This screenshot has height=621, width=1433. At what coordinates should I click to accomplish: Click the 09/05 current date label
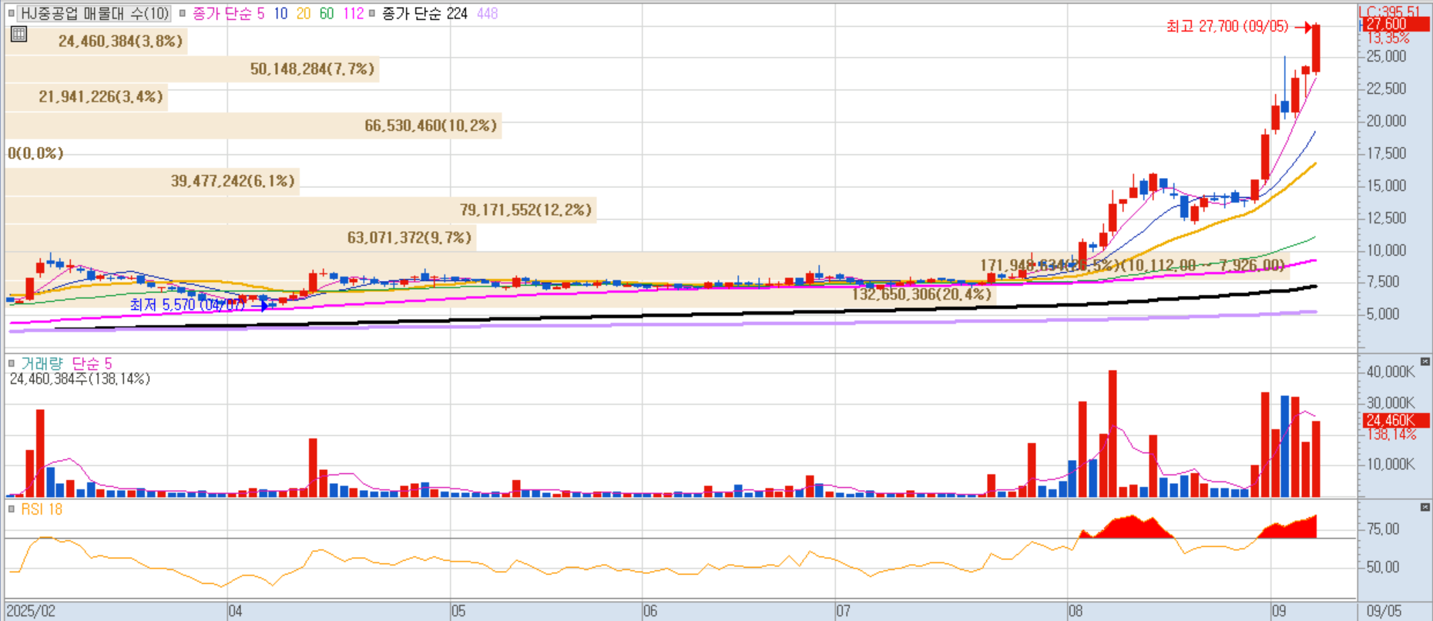point(1384,611)
